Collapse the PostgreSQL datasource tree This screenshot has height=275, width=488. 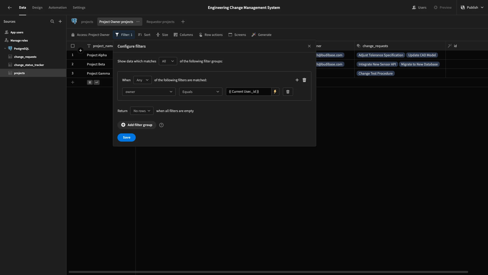5,49
